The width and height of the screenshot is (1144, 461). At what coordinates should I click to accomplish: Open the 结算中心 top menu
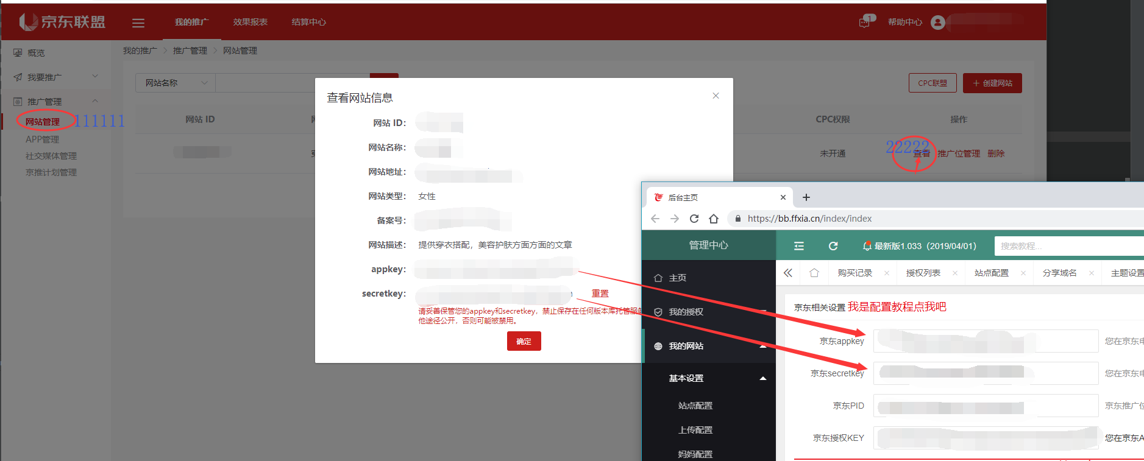click(308, 22)
